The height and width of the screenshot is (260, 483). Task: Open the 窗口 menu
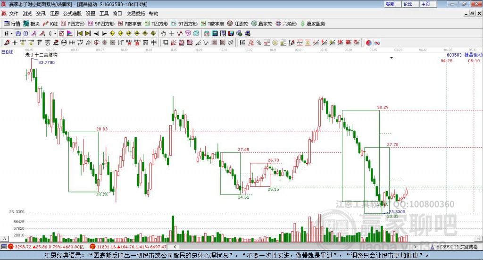coord(117,14)
